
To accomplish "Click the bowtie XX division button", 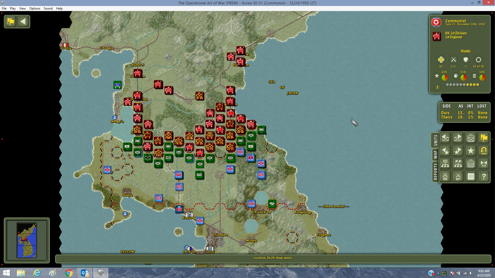I will (x=484, y=164).
